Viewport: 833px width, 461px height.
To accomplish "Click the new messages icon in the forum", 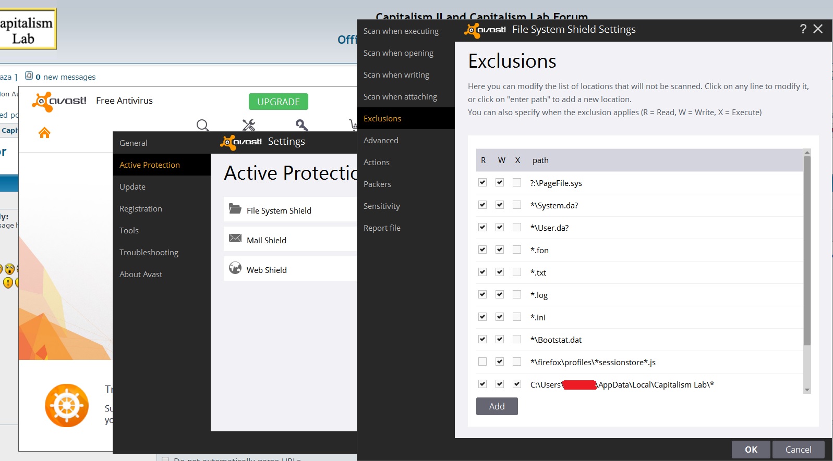I will coord(29,76).
